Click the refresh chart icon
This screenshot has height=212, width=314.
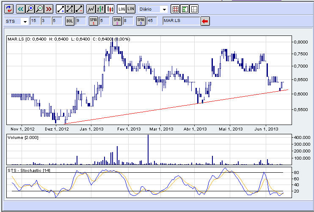point(9,9)
